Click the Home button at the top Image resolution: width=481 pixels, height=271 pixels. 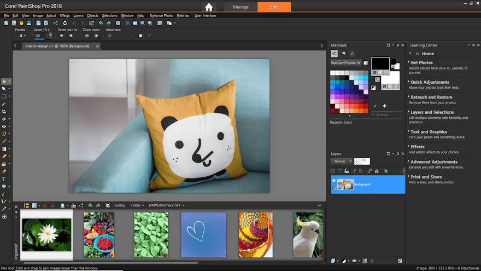coord(209,7)
